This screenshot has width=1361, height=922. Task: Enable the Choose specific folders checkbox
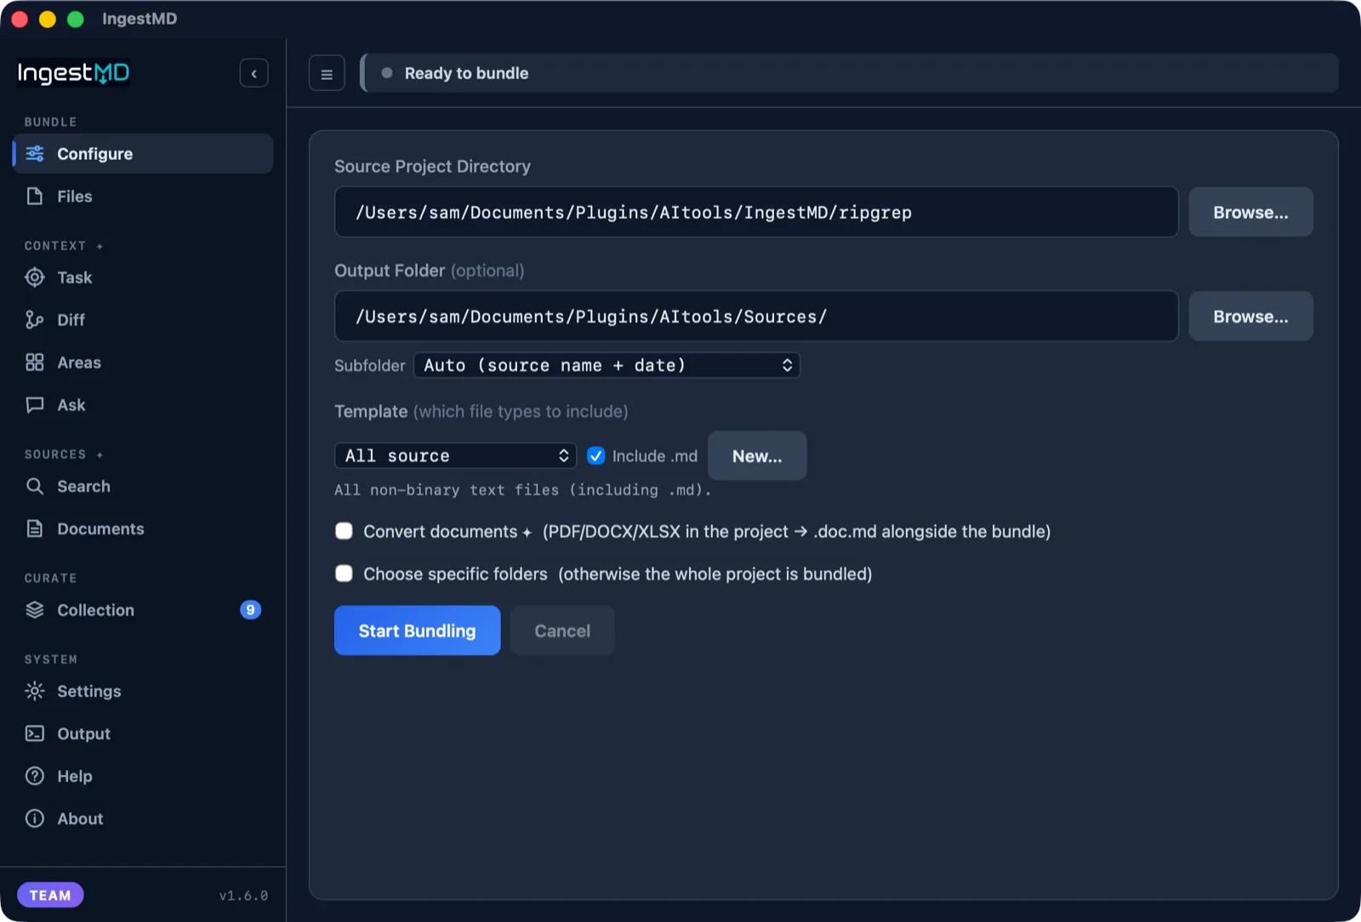(x=344, y=574)
